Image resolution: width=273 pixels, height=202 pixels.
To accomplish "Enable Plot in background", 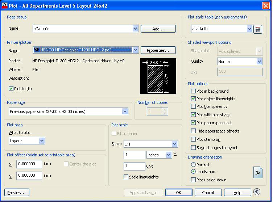I will [x=193, y=91].
